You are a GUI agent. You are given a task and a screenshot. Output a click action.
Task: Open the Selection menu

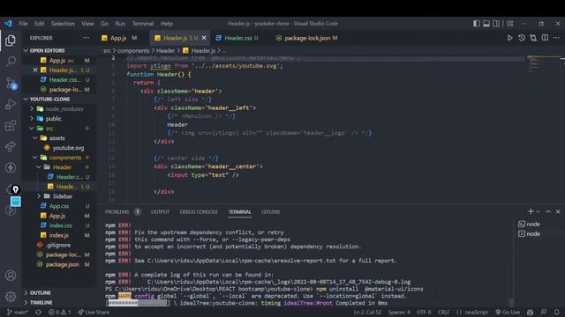click(63, 24)
